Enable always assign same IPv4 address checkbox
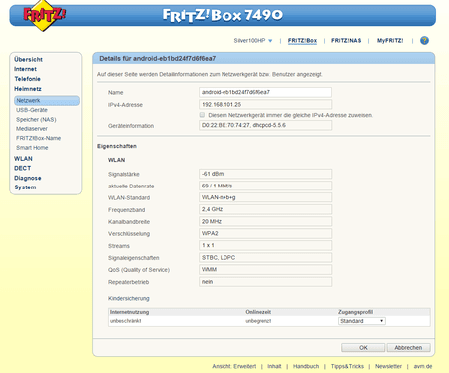The width and height of the screenshot is (449, 373). (x=202, y=115)
